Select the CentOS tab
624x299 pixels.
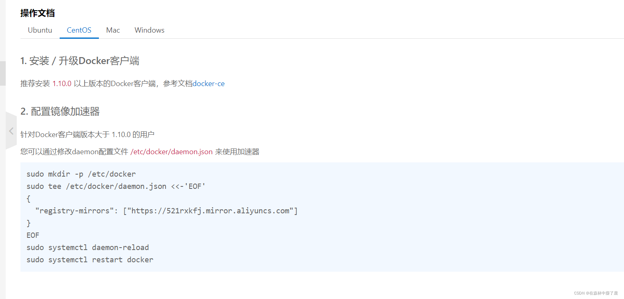[79, 30]
